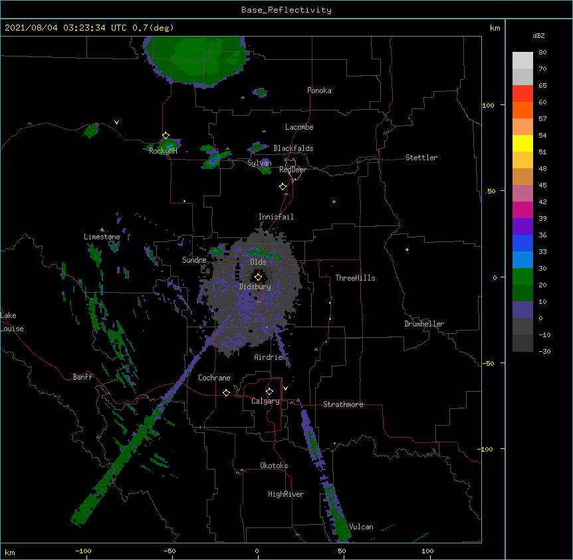
Task: Select the purple 36-39 dBZ legend swatch
Action: pyautogui.click(x=522, y=227)
